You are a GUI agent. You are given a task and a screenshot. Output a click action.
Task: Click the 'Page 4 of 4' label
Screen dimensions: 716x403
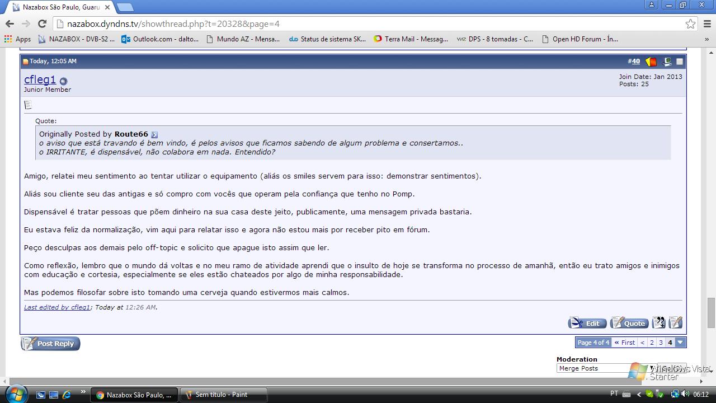point(593,343)
